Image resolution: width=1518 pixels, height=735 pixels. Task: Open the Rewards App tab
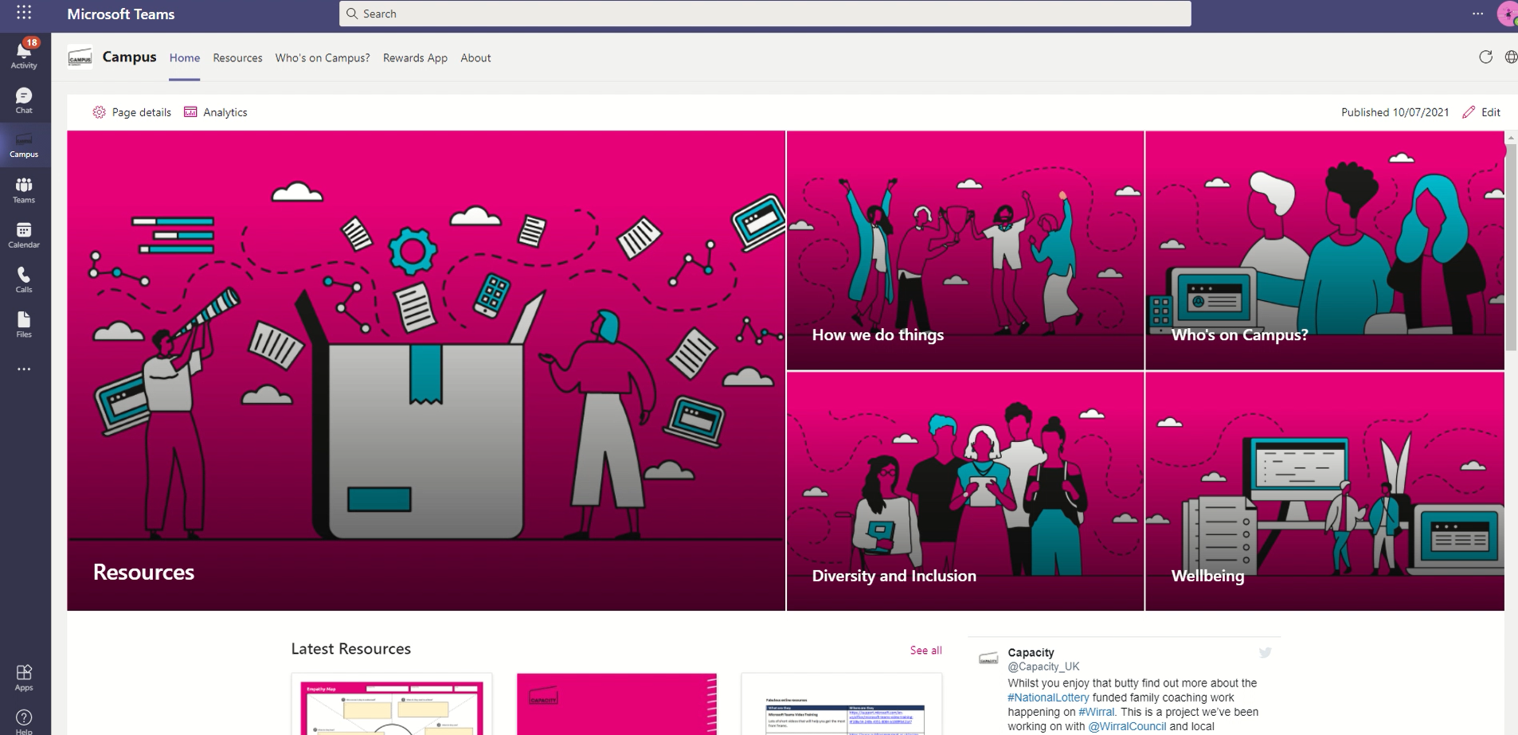pos(415,57)
